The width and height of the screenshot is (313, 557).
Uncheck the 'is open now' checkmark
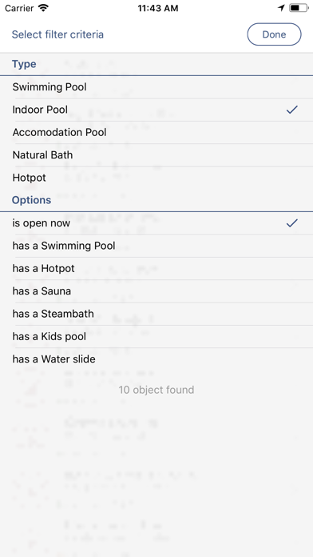point(291,223)
